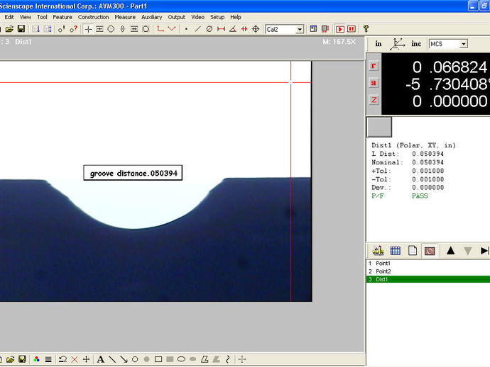490x367 pixels.
Task: Click groove distance annotation label
Action: (133, 173)
